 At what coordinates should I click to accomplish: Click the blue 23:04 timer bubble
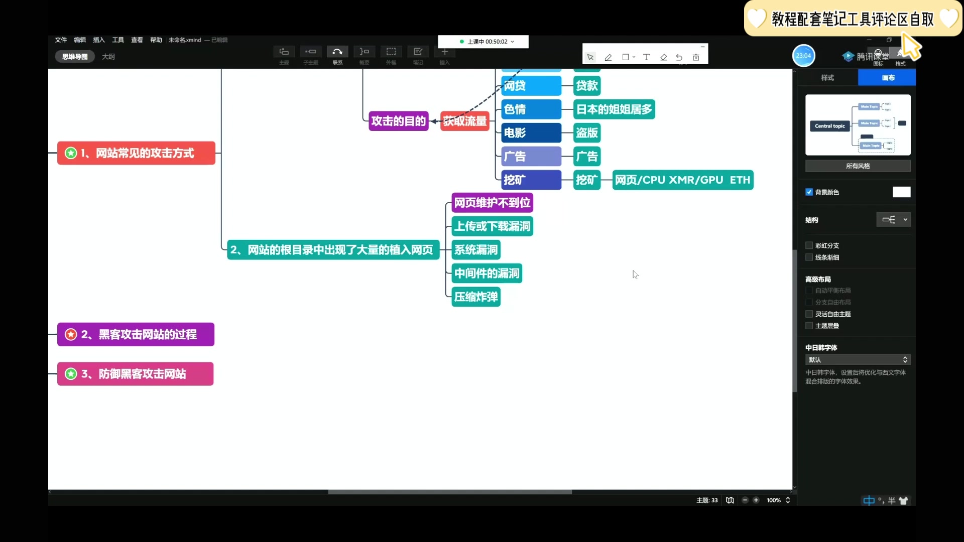pos(803,56)
